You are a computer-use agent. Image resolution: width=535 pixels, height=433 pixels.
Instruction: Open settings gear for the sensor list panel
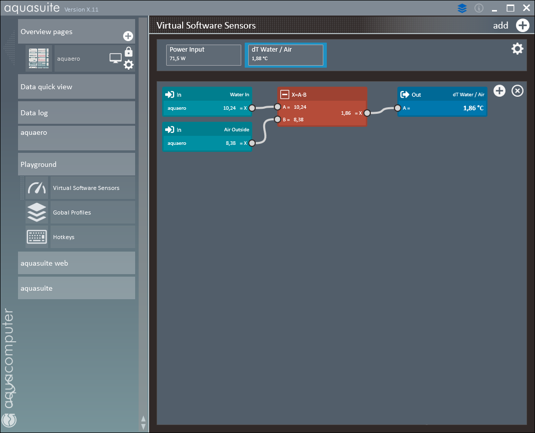pos(517,49)
